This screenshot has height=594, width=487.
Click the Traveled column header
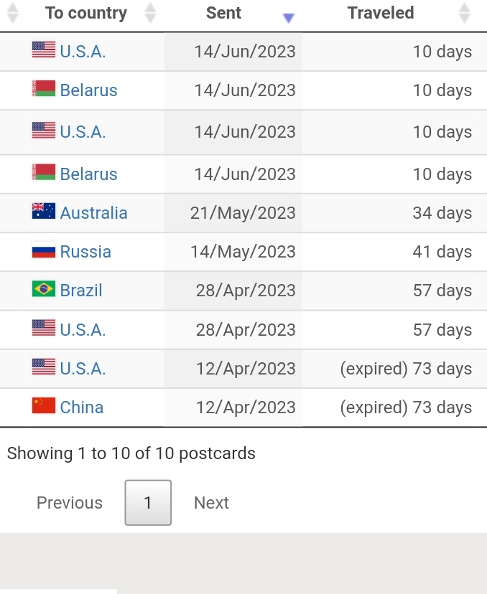tap(381, 13)
